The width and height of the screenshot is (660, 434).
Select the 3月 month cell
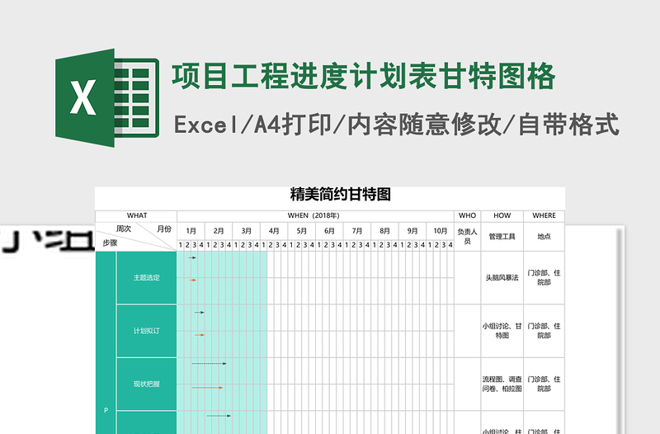tap(246, 231)
